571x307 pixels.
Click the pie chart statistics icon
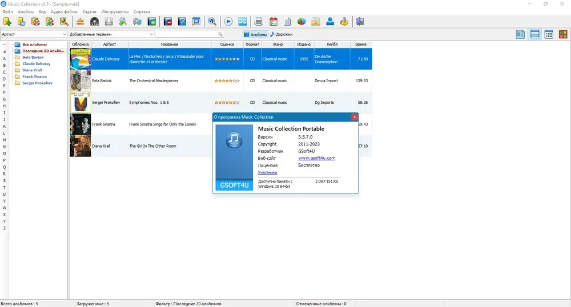pos(301,22)
